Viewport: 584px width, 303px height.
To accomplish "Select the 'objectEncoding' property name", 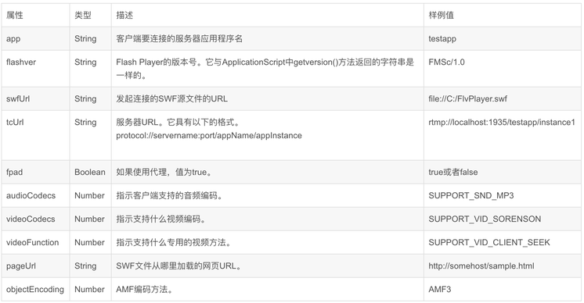I will [x=35, y=289].
